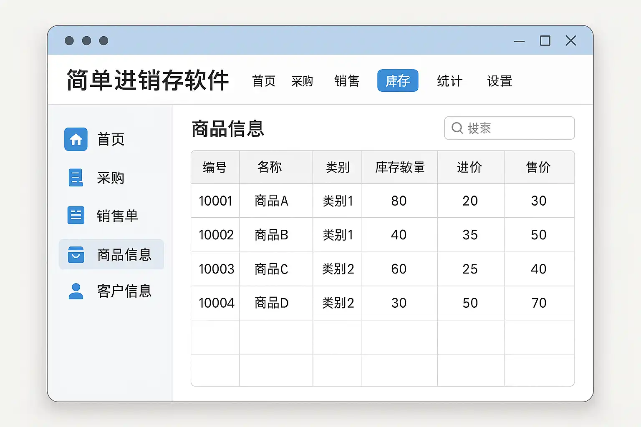Open the 销售 top navigation item
The width and height of the screenshot is (641, 427).
[347, 81]
